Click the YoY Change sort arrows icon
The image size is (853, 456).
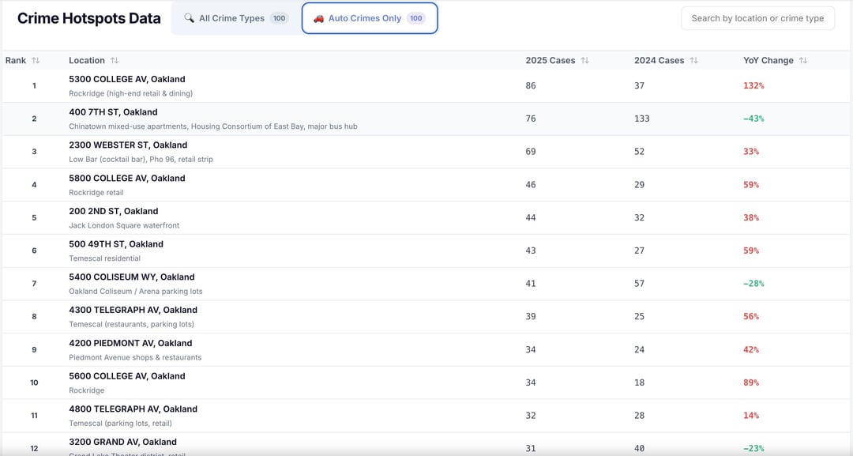click(803, 61)
